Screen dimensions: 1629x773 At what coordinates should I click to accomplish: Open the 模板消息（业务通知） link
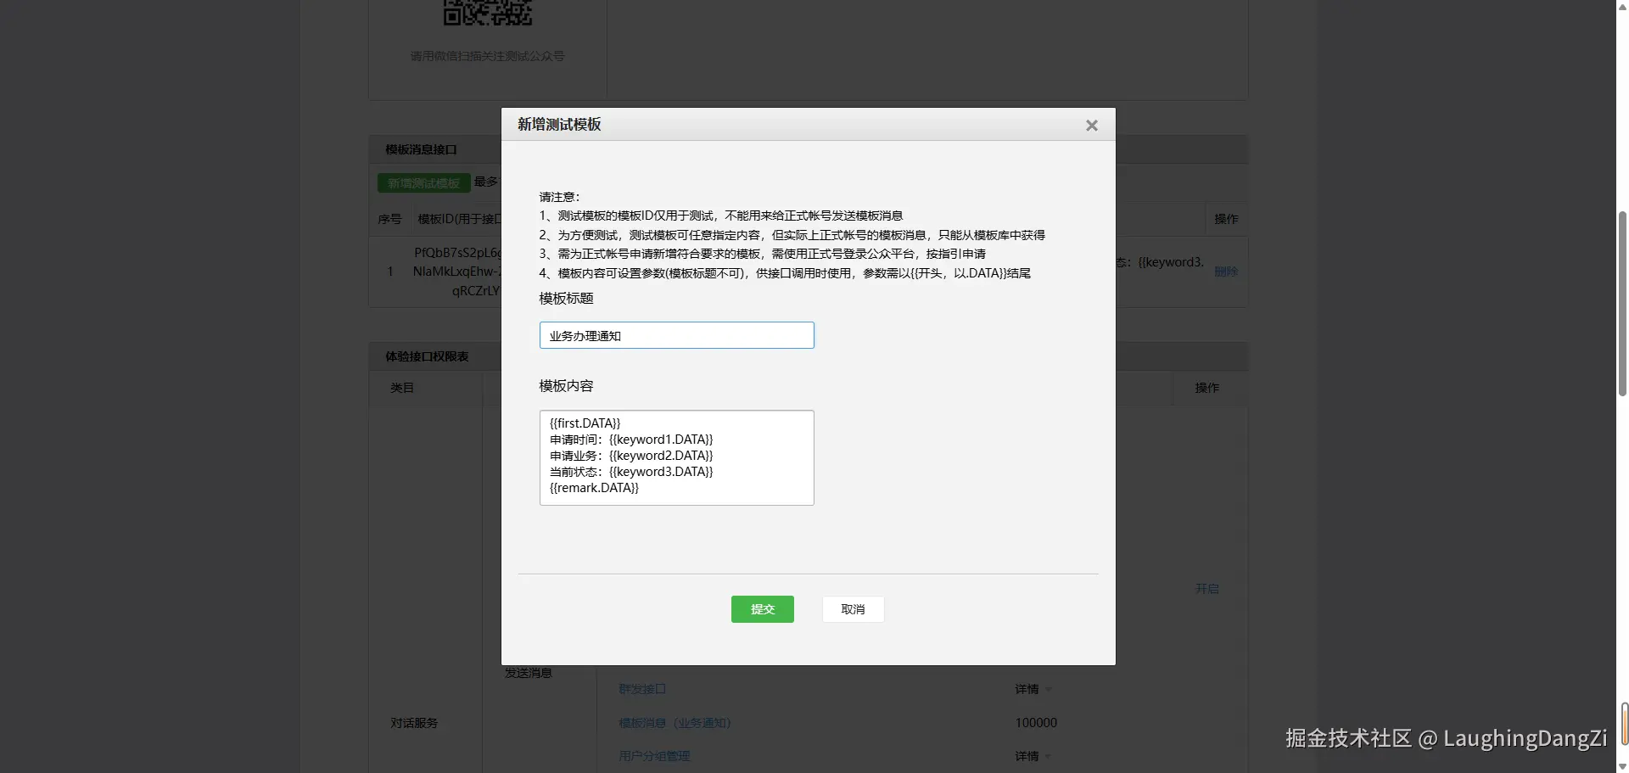(x=675, y=723)
